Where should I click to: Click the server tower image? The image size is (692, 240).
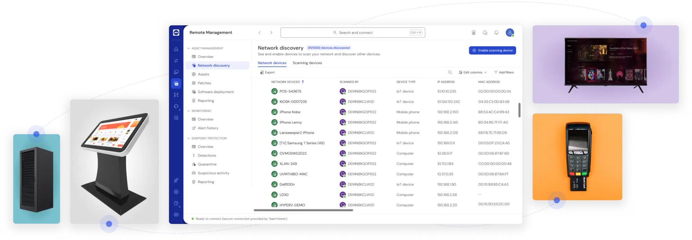click(37, 179)
